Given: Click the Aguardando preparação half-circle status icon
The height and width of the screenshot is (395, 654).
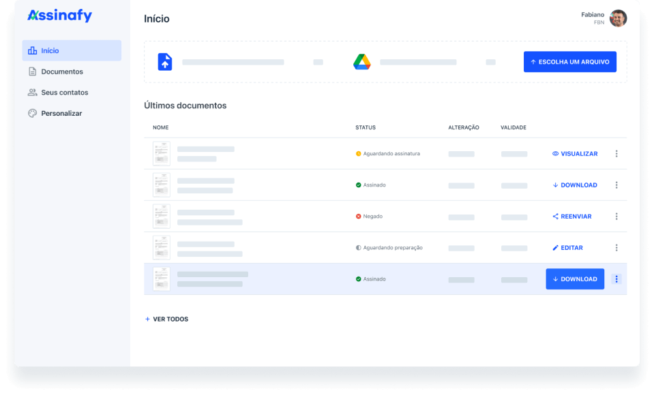Looking at the screenshot, I should 359,248.
